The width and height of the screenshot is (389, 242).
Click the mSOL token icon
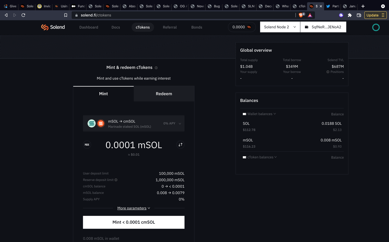point(91,123)
